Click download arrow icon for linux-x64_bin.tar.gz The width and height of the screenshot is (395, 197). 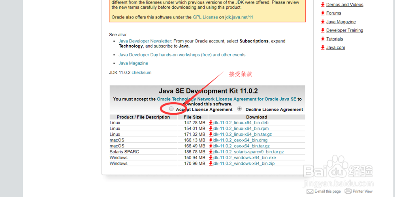click(211, 134)
